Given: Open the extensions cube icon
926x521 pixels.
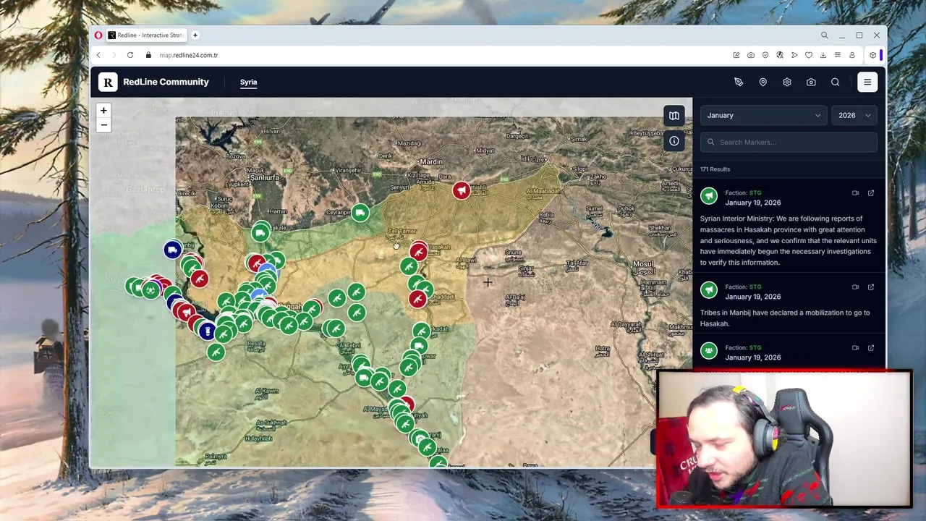Looking at the screenshot, I should click(873, 55).
